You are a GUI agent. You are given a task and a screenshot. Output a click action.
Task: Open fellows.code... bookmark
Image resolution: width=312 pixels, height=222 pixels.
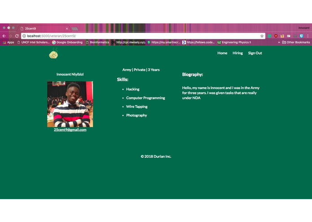198,42
